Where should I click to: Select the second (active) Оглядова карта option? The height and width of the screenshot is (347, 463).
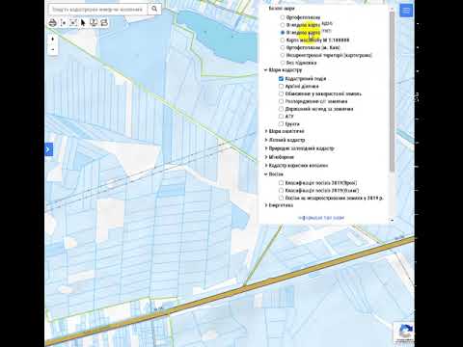(x=283, y=33)
